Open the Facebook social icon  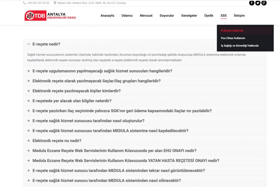tap(252, 3)
